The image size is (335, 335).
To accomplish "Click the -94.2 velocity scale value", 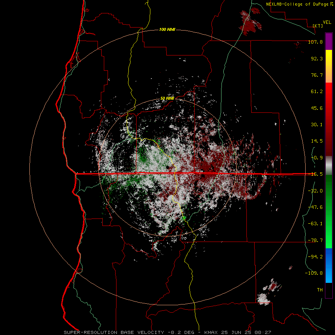I will click(315, 257).
